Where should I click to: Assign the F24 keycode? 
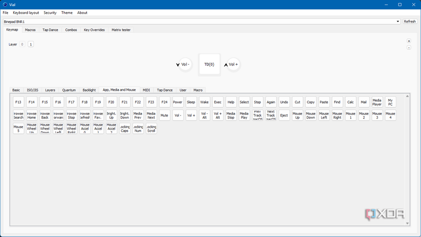pos(164,102)
